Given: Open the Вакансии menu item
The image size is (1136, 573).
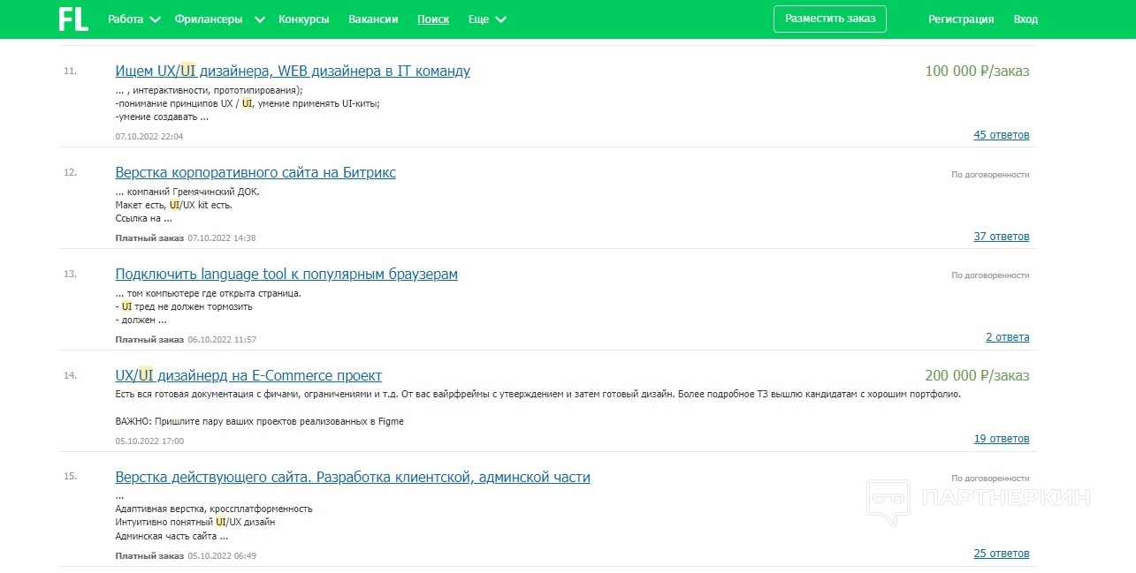Looking at the screenshot, I should [373, 19].
